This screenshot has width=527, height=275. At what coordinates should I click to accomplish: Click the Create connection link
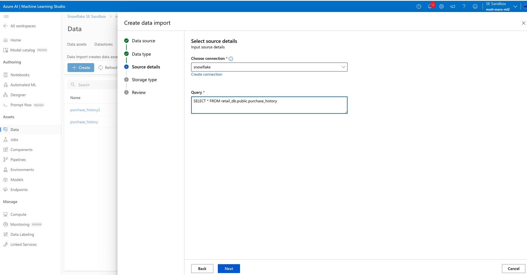tap(206, 75)
